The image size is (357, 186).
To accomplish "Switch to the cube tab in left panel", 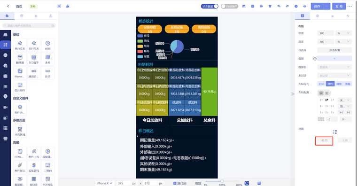I will coord(22,15).
